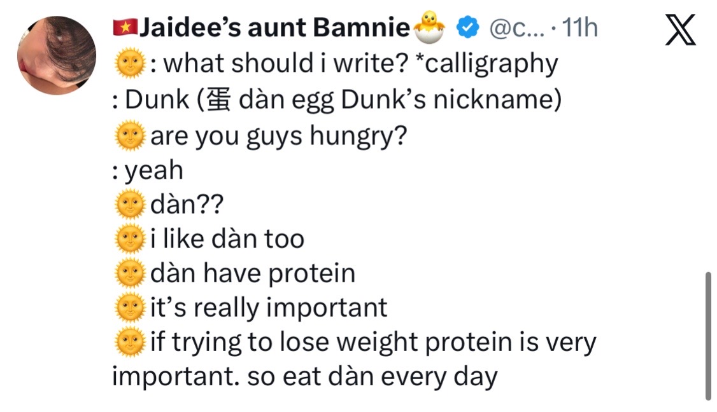Click the hatching chick emoji after Bamnie
This screenshot has height=412, width=717.
[429, 27]
